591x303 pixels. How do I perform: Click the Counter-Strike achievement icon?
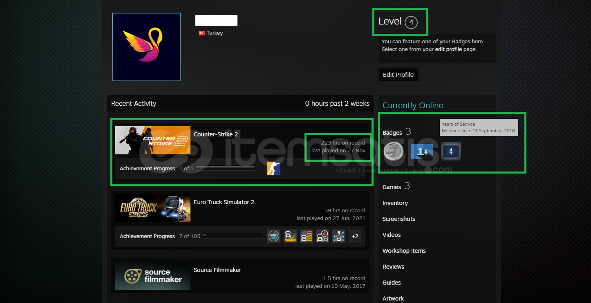click(x=274, y=168)
